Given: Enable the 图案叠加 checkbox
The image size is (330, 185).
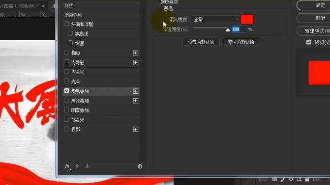Looking at the screenshot, I should 66,110.
